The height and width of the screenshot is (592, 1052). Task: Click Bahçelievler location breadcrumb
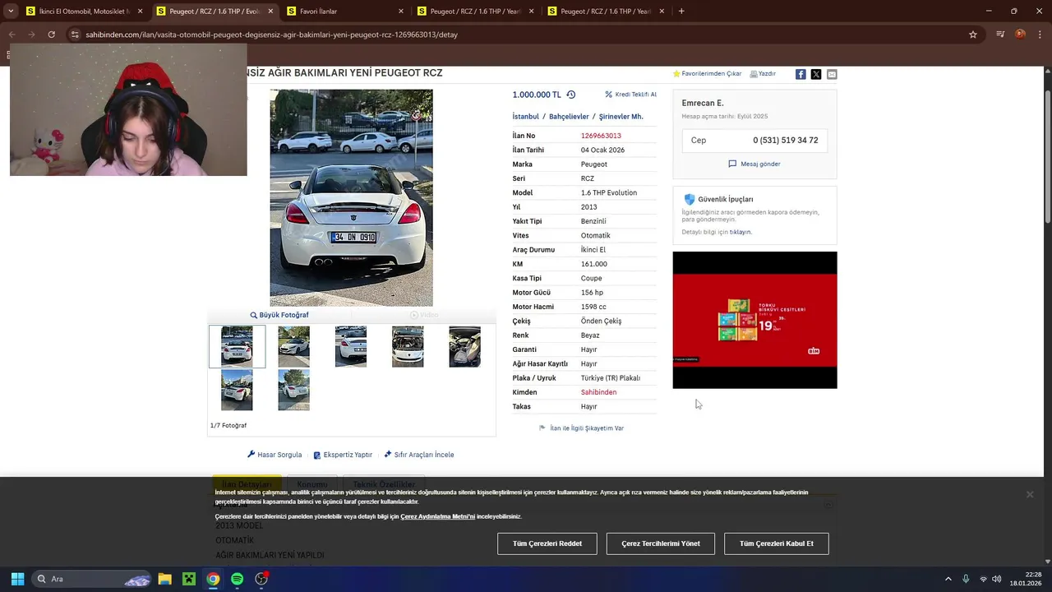pyautogui.click(x=569, y=117)
